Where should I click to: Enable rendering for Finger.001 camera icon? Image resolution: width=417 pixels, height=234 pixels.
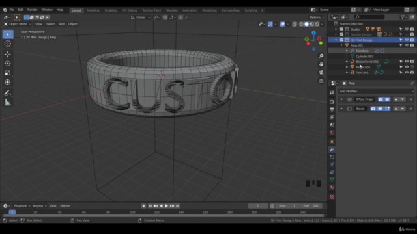point(412,67)
